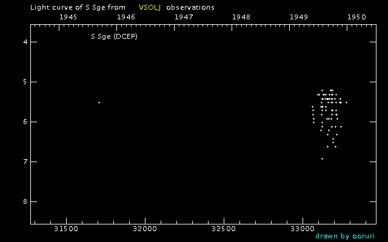Click the lowest data point near magnitude 6.9
388x242 pixels.
point(322,159)
